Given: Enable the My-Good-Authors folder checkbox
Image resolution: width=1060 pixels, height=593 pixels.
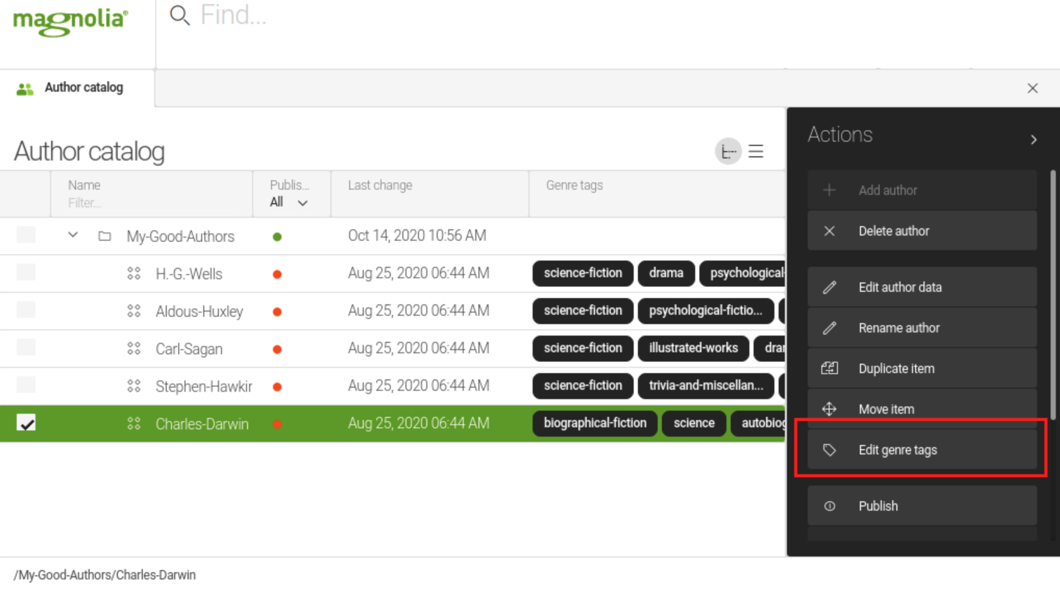Looking at the screenshot, I should 26,236.
